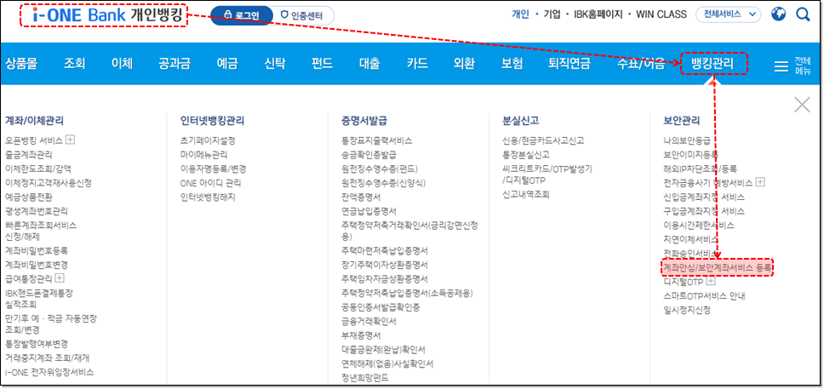Viewport: 824px width, 389px height.
Task: Select 신용/현금카드사고신고 link
Action: click(543, 141)
